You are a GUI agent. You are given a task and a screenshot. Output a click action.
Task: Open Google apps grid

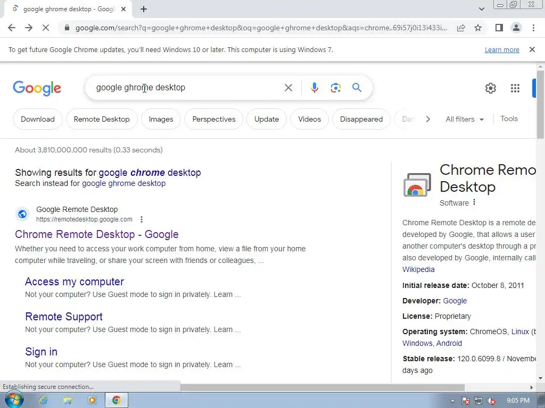(515, 88)
